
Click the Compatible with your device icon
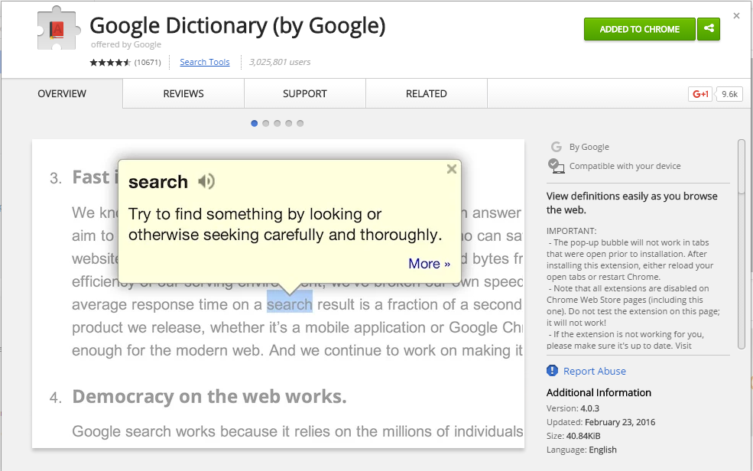tap(556, 166)
